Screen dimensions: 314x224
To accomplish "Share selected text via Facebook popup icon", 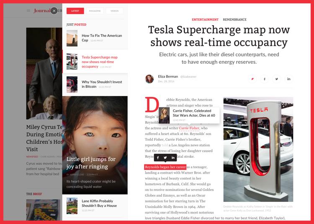I will point(158,158).
